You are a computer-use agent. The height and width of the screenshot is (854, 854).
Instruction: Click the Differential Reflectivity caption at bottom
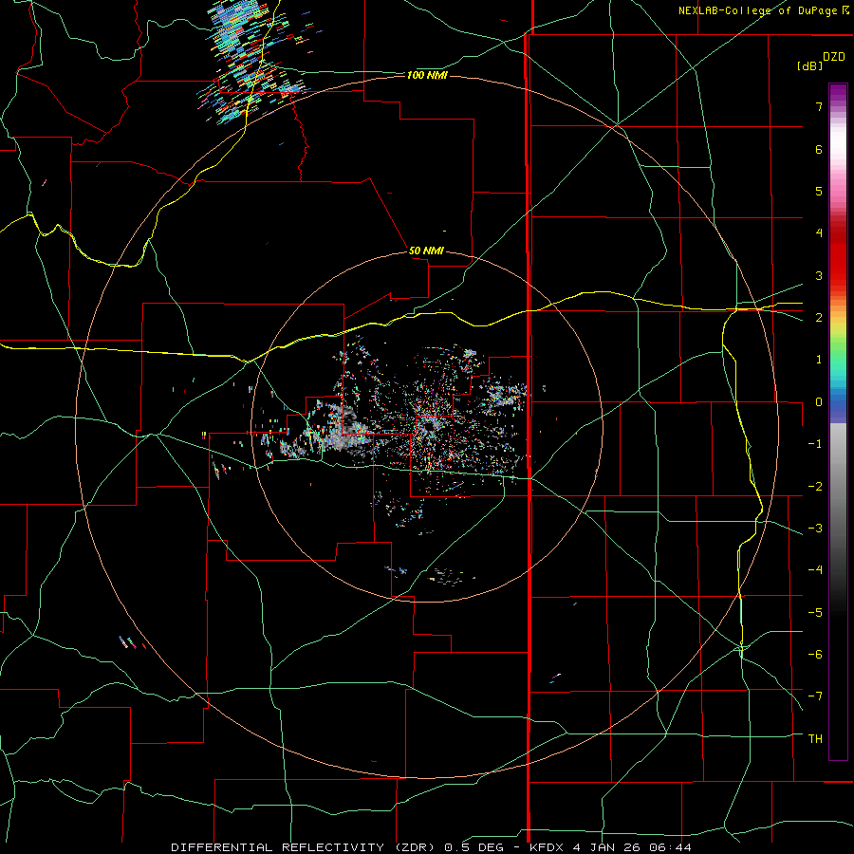click(x=431, y=847)
